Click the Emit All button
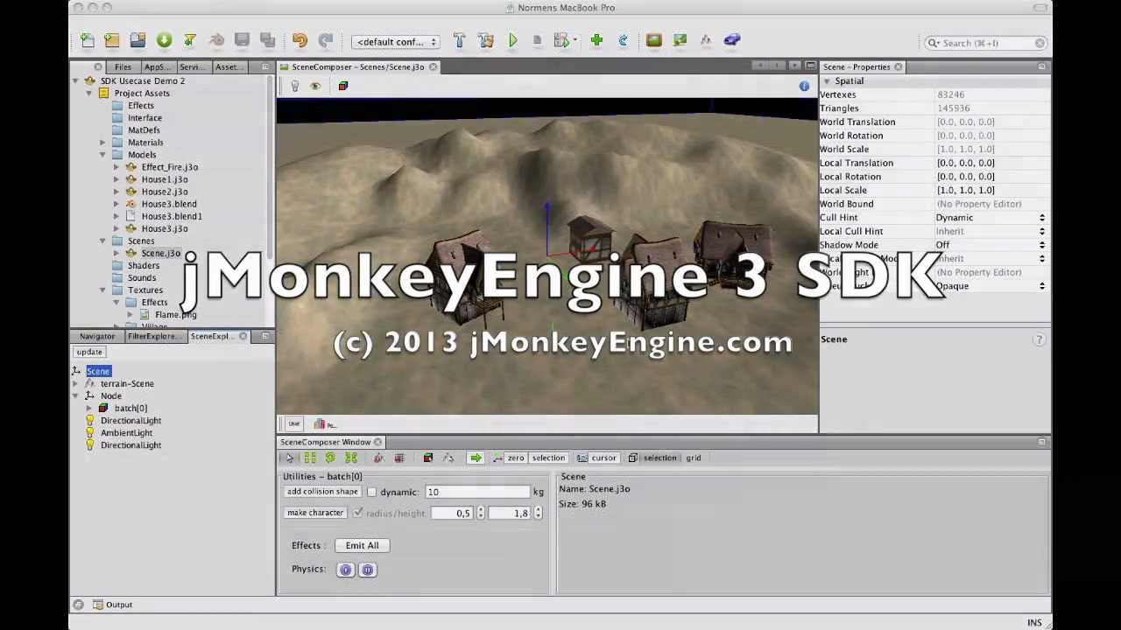The image size is (1121, 630). 362,545
